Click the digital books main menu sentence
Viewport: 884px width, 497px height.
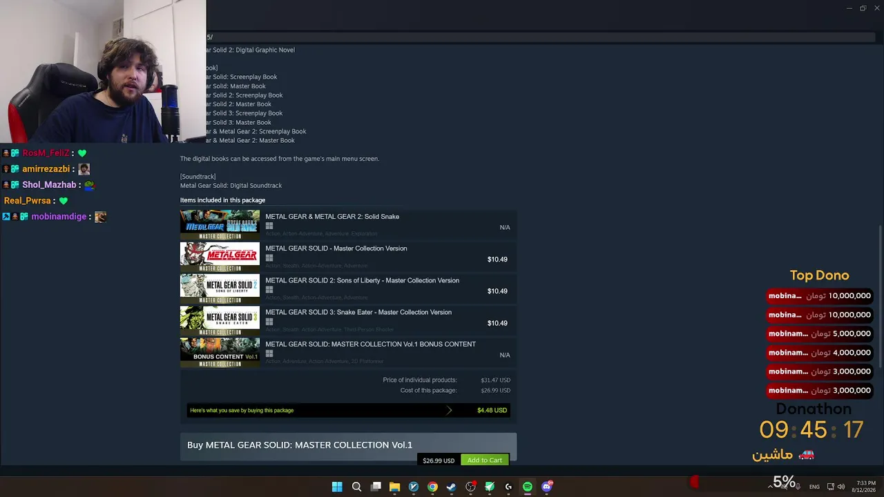(280, 159)
